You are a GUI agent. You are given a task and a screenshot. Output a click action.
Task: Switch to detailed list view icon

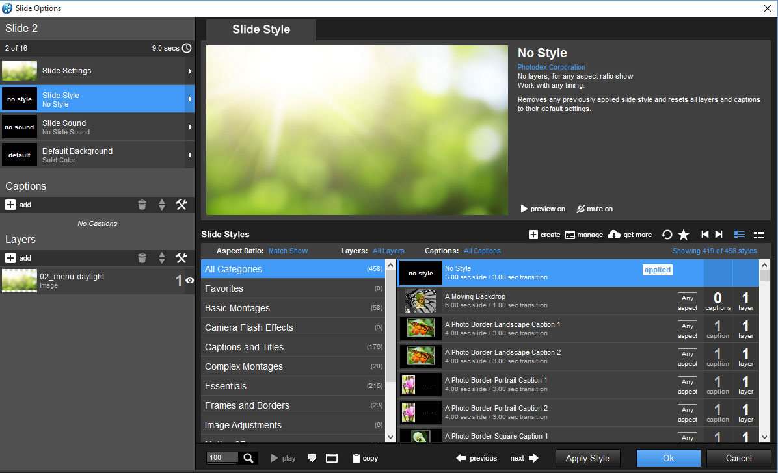(x=740, y=235)
